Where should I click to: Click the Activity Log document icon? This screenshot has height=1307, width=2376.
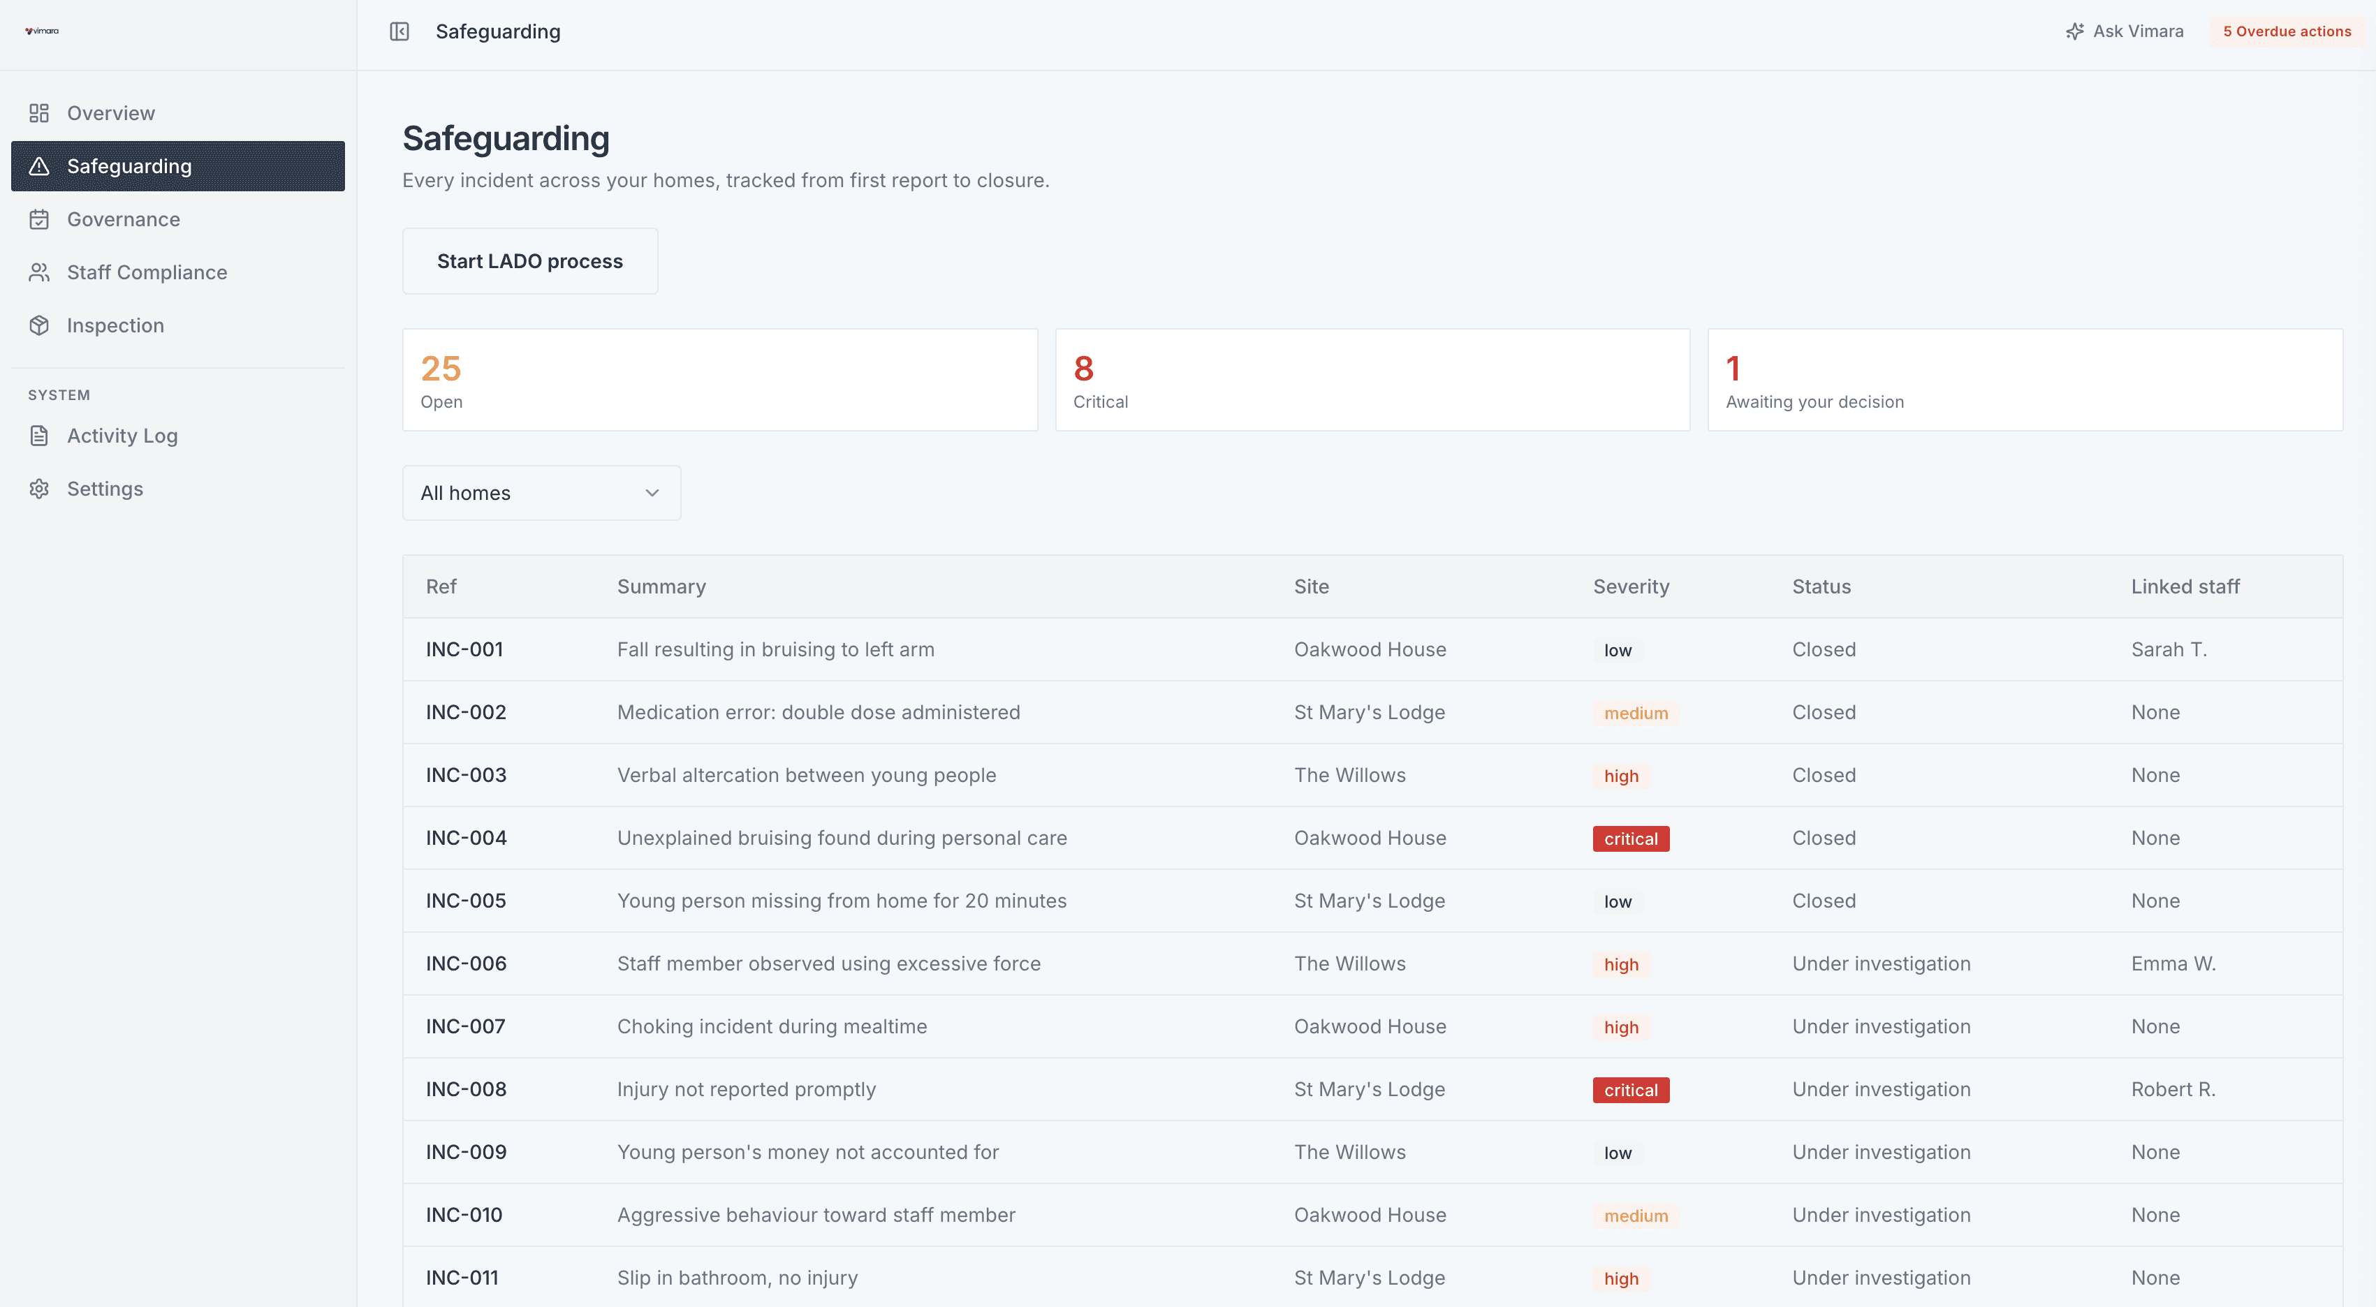(x=38, y=436)
